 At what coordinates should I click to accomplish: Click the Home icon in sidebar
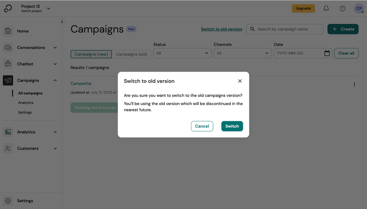pyautogui.click(x=8, y=31)
